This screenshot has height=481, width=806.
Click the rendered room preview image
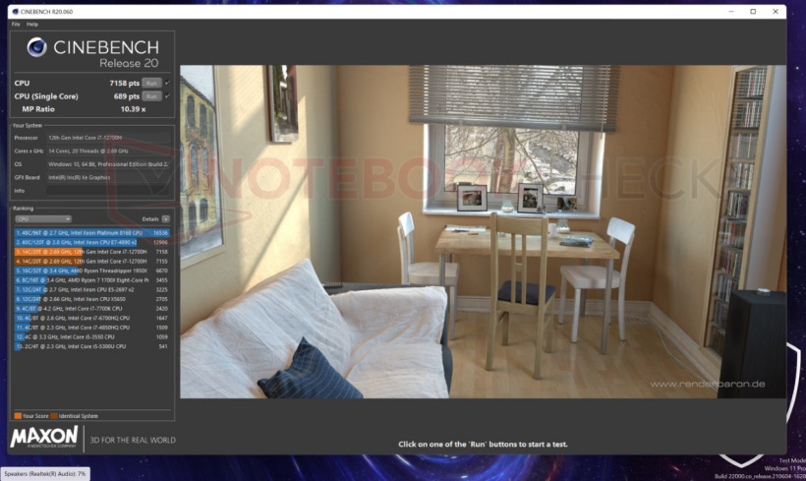tap(484, 231)
